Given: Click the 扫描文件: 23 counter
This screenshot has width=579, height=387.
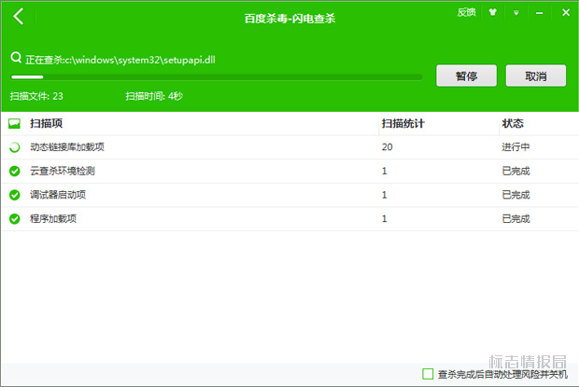Looking at the screenshot, I should click(36, 96).
